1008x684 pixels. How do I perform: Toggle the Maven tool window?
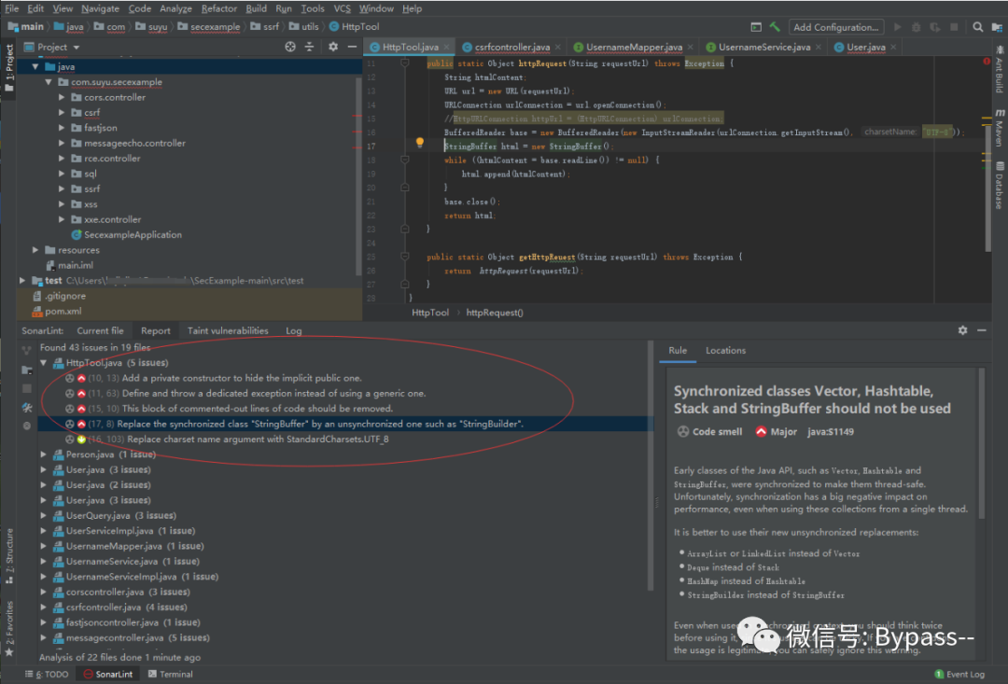[x=999, y=127]
